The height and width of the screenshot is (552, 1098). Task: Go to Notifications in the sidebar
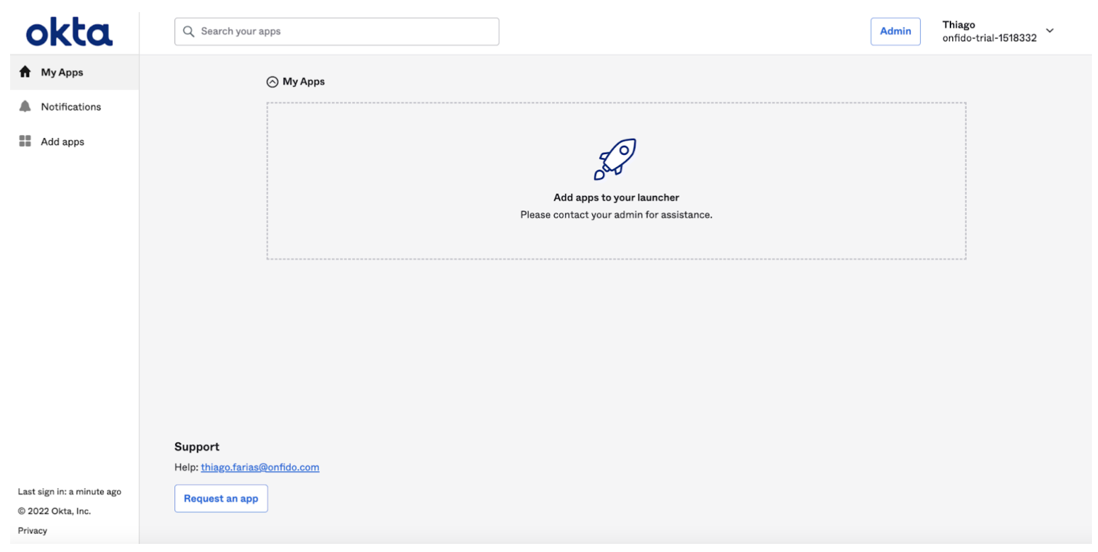(74, 106)
